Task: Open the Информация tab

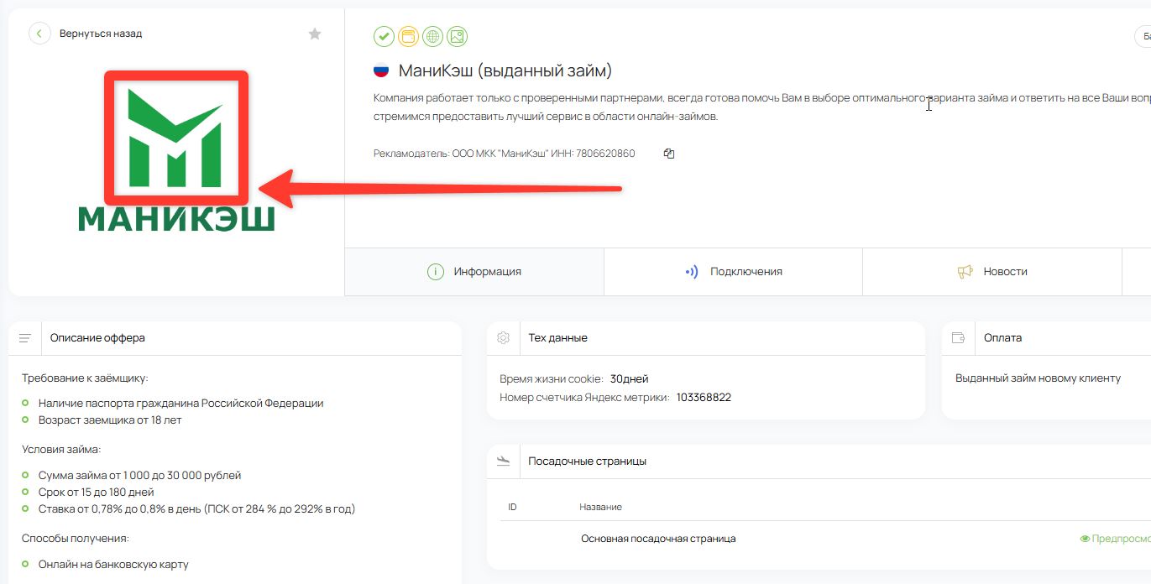Action: tap(474, 272)
